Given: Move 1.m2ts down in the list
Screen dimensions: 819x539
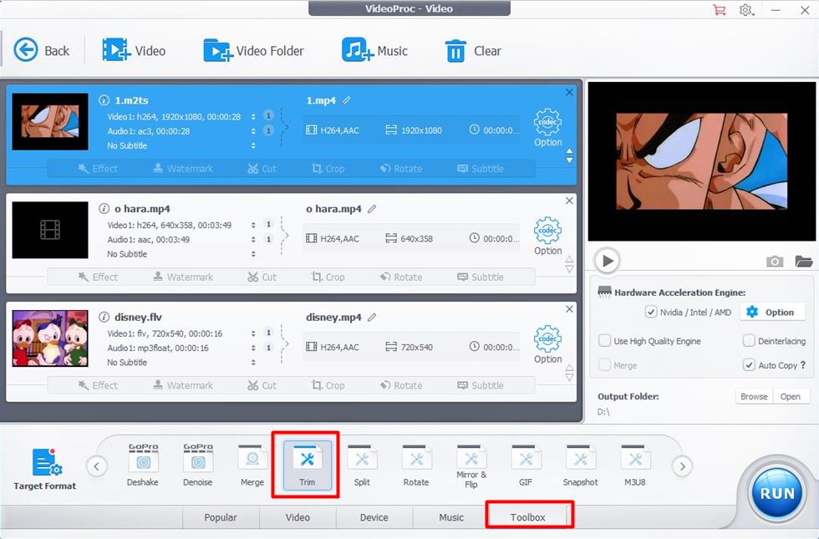Looking at the screenshot, I should 569,160.
